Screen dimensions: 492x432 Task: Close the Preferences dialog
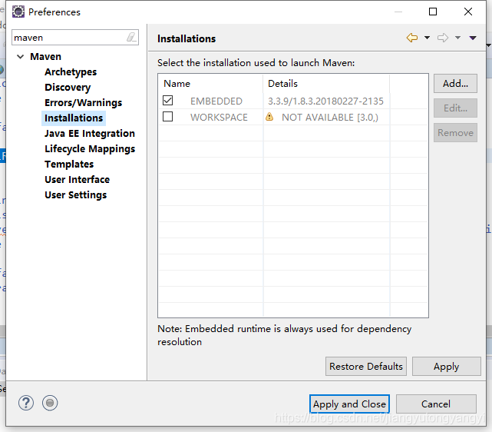(468, 12)
